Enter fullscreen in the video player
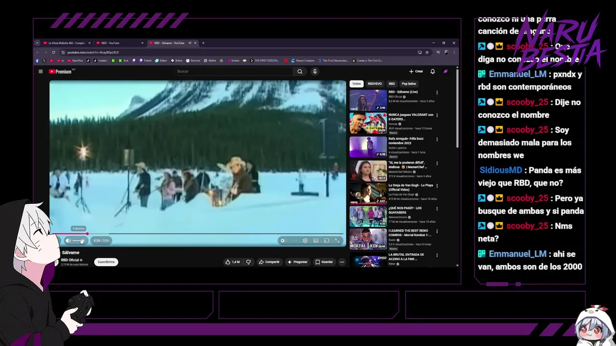Image resolution: width=616 pixels, height=346 pixels. [x=337, y=241]
